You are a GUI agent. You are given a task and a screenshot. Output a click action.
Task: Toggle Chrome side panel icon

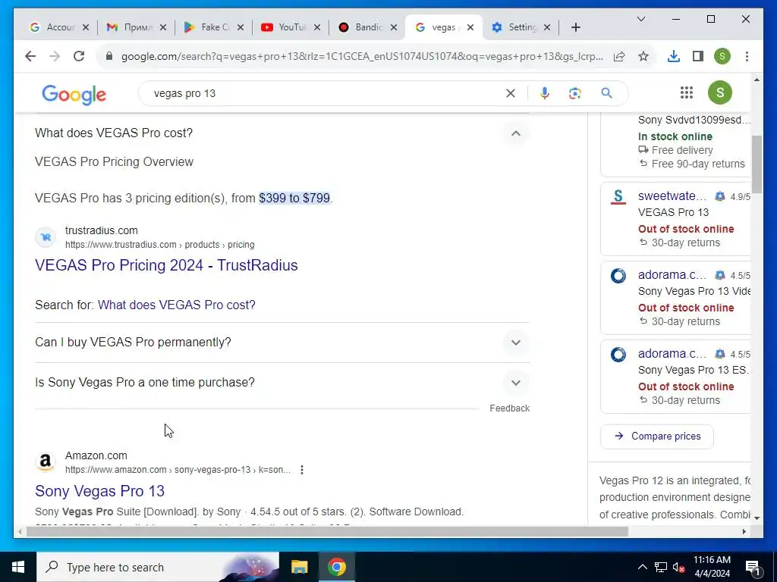point(698,56)
